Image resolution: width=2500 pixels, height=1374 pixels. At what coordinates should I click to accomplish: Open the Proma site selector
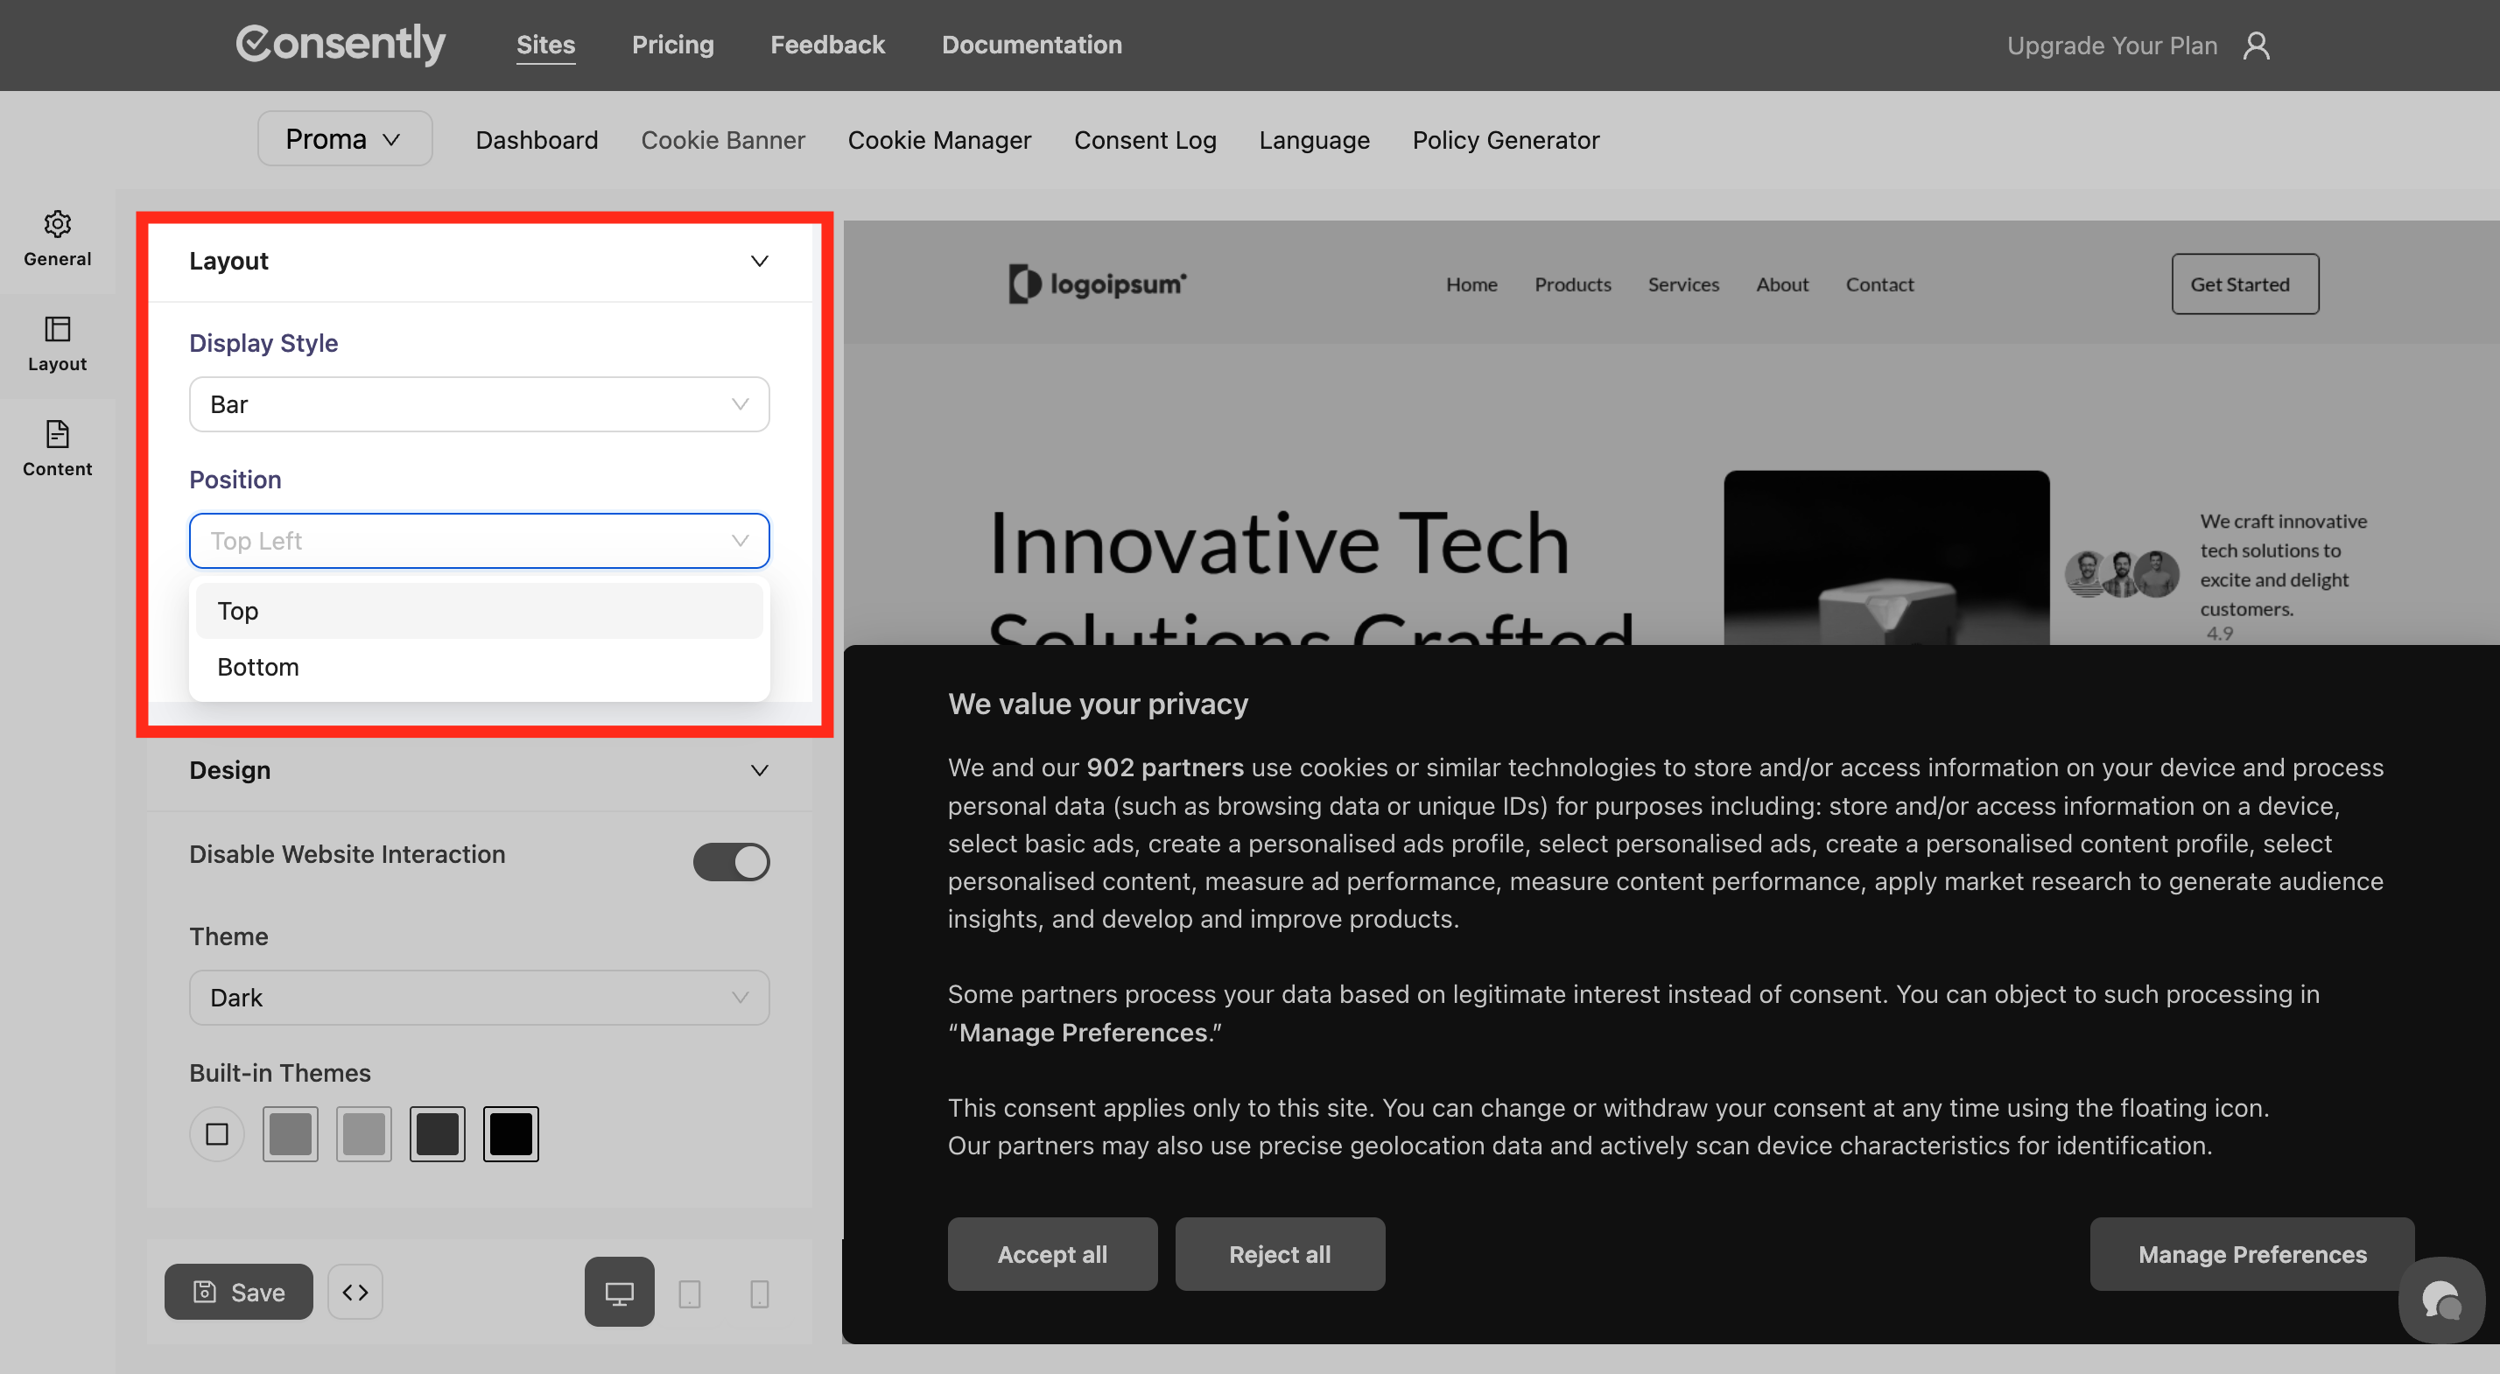[x=345, y=137]
